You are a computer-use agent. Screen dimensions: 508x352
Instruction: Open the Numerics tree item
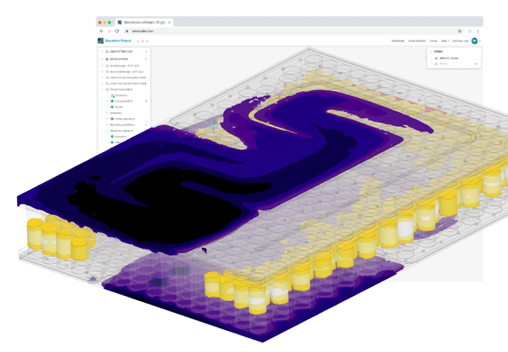pyautogui.click(x=121, y=137)
